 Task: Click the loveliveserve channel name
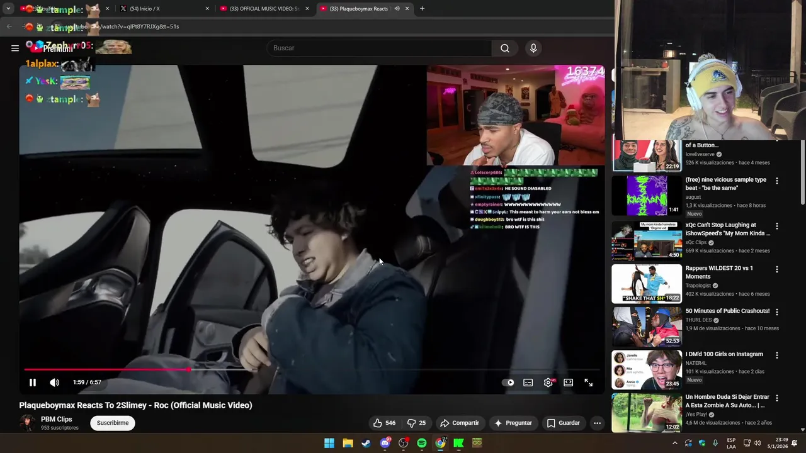tap(700, 154)
